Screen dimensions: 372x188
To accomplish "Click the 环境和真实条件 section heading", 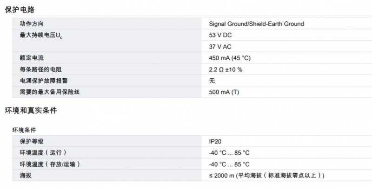I will pyautogui.click(x=31, y=111).
